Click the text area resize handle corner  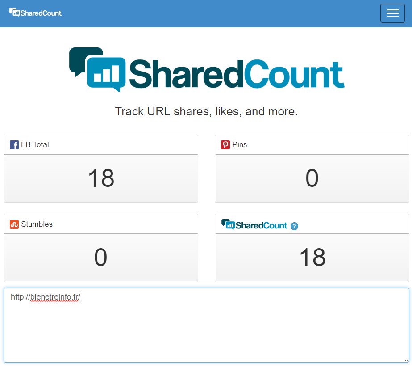point(406,359)
